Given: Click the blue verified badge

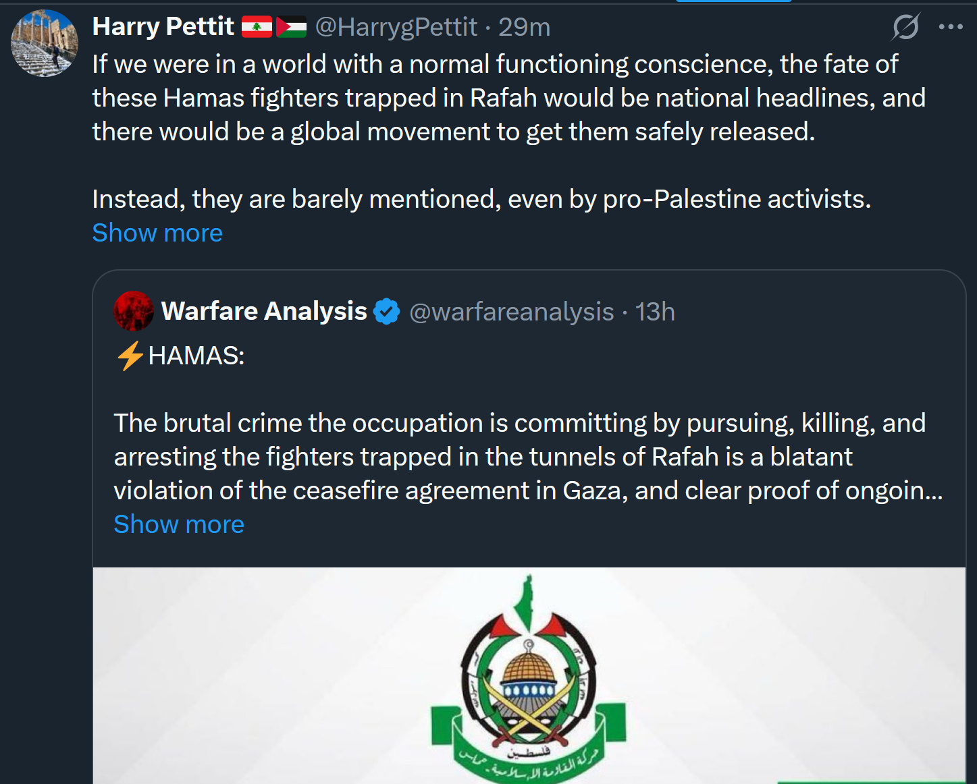Looking at the screenshot, I should (387, 312).
